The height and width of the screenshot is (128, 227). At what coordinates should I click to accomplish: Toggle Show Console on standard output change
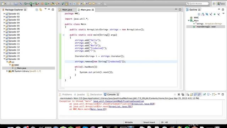[195, 95]
